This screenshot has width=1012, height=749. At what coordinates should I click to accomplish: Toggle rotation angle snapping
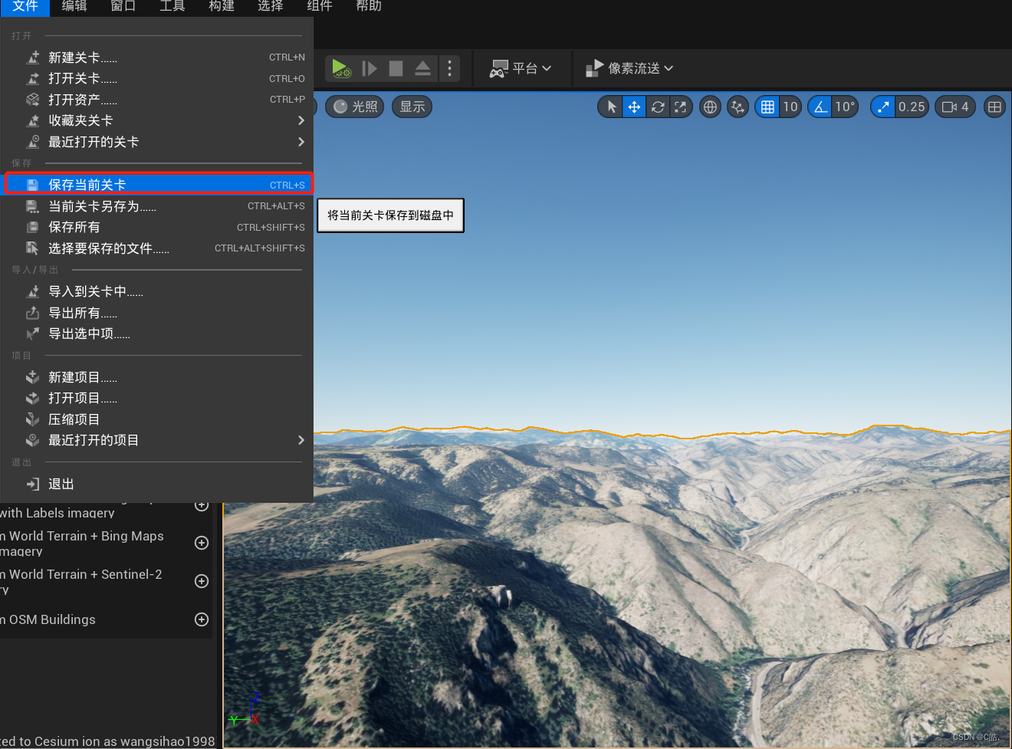coord(820,107)
